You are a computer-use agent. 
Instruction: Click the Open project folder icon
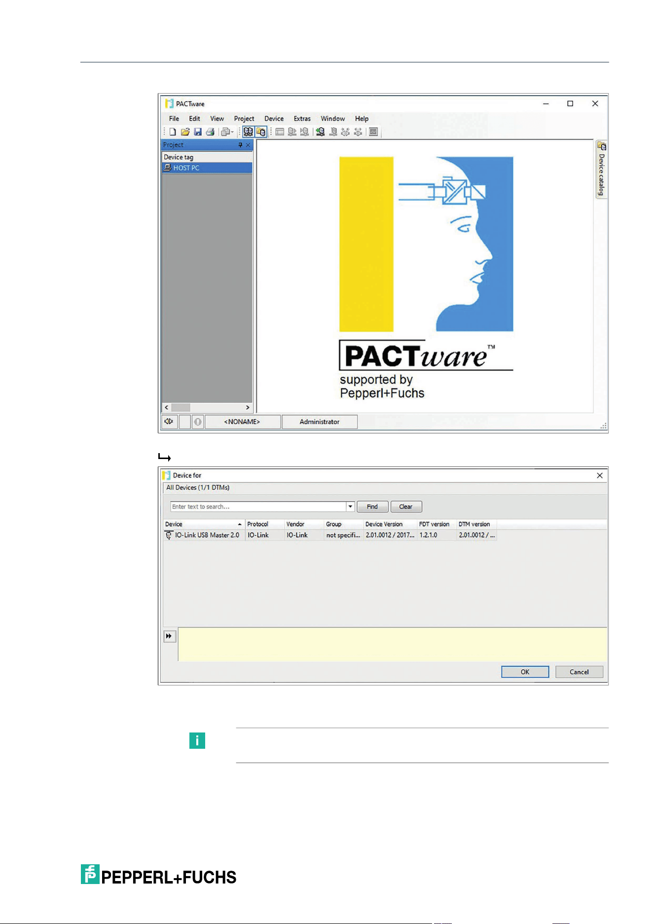pos(185,132)
